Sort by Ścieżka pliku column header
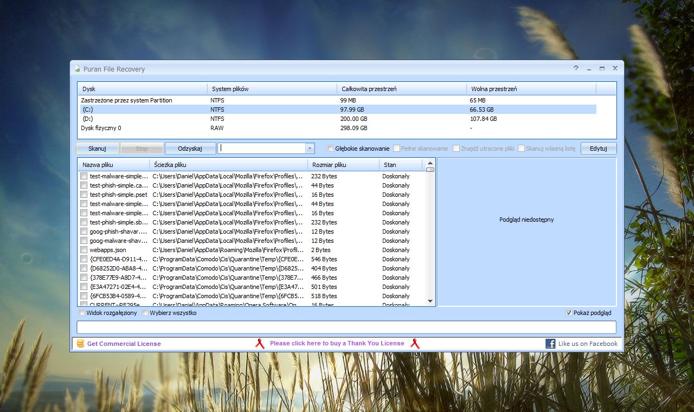This screenshot has height=412, width=694. point(228,165)
